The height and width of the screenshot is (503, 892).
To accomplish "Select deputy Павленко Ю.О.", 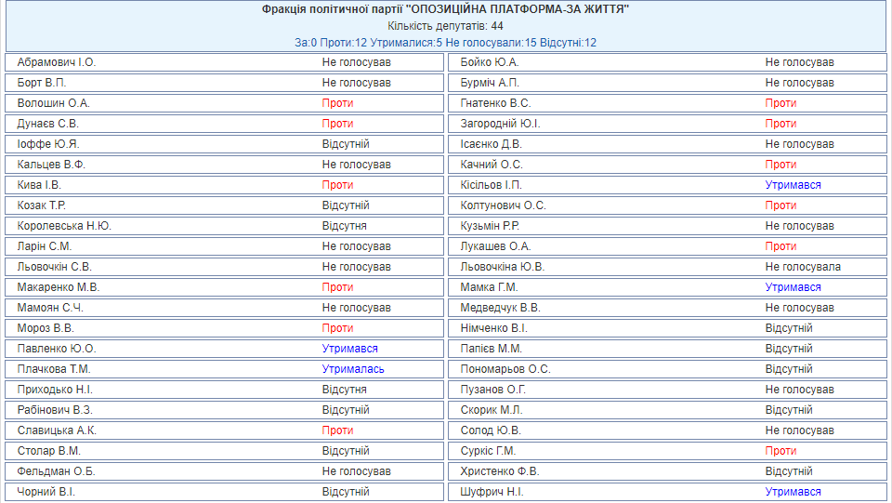I will (x=57, y=349).
